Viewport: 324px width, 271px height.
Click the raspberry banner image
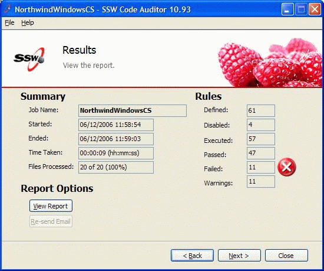[x=269, y=63]
